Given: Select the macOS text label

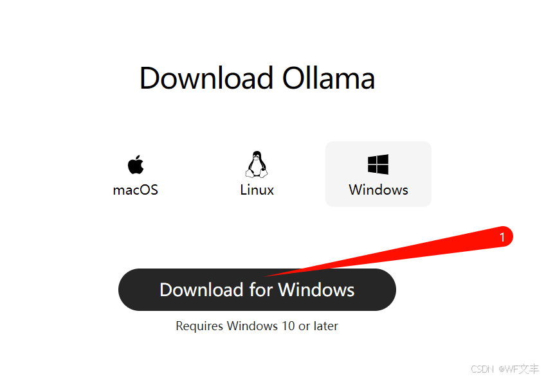Looking at the screenshot, I should (x=136, y=190).
